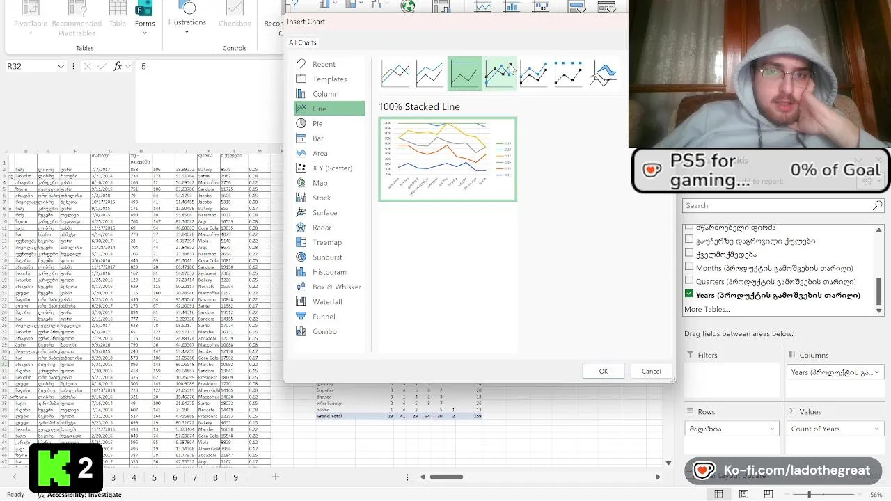Uncheck the Years field checkbox
Image resolution: width=891 pixels, height=501 pixels.
pos(689,294)
